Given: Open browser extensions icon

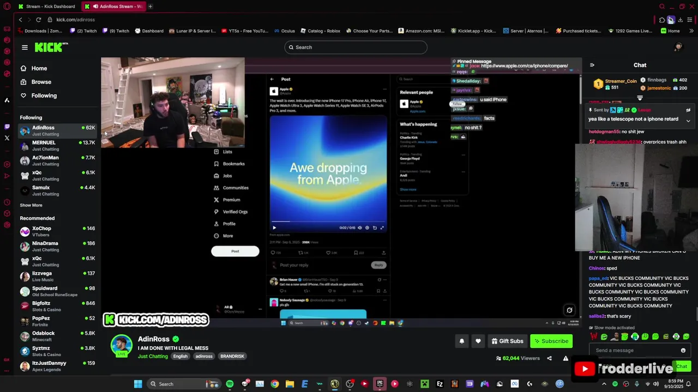Looking at the screenshot, I should [x=662, y=20].
